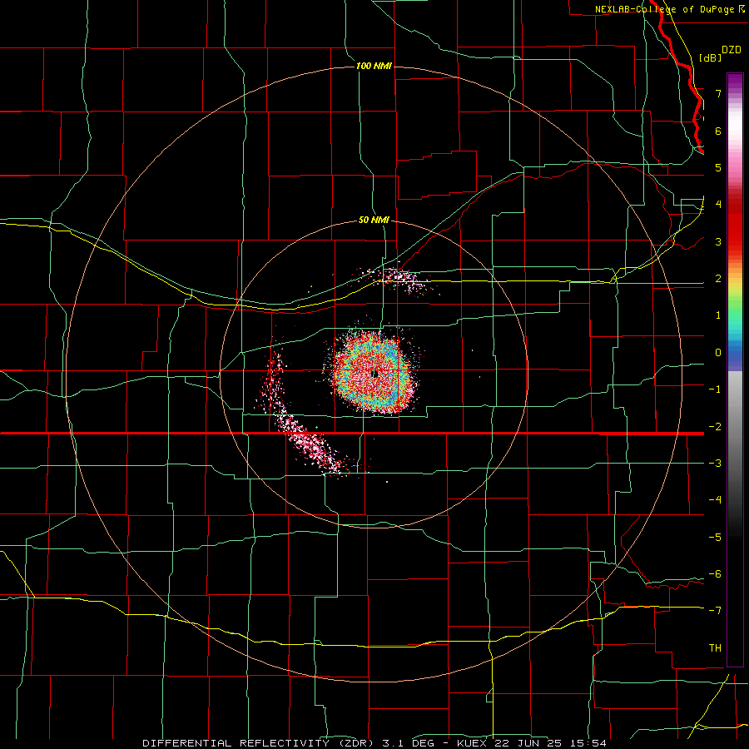The image size is (749, 749).
Task: Click the 50 NMI range ring label
Action: 374,220
